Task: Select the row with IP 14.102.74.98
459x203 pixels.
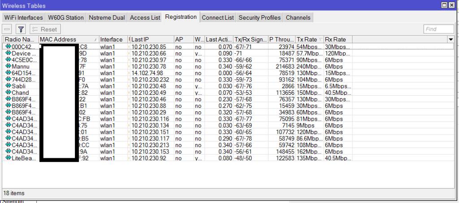Action: click(148, 73)
